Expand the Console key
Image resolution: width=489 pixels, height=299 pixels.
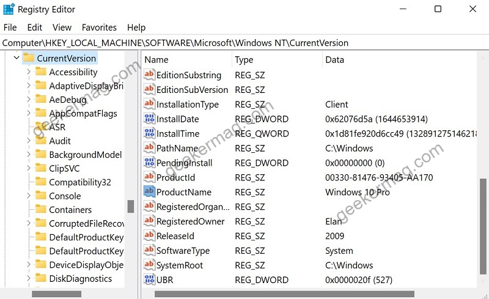click(28, 196)
